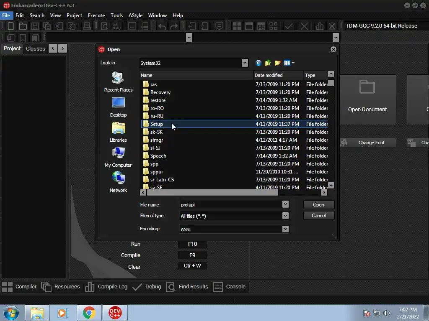
Task: Expand the second toolbar dropdown at right
Action: 336,37
